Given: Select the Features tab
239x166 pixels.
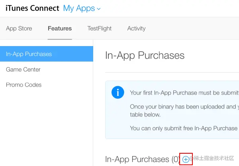Looking at the screenshot, I should [60, 29].
